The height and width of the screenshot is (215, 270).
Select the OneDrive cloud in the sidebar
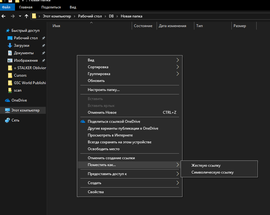[8, 100]
